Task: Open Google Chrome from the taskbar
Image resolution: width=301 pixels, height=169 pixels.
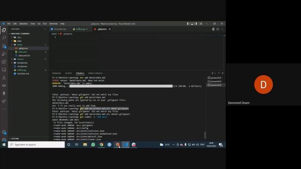Action: [102, 145]
